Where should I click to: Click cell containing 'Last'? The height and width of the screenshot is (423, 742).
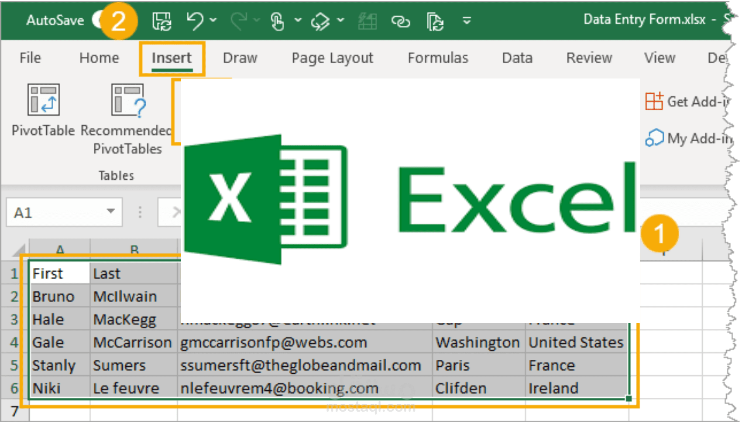coord(134,273)
